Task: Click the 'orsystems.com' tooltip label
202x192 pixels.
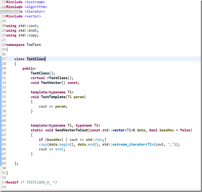Action: click(x=10, y=10)
